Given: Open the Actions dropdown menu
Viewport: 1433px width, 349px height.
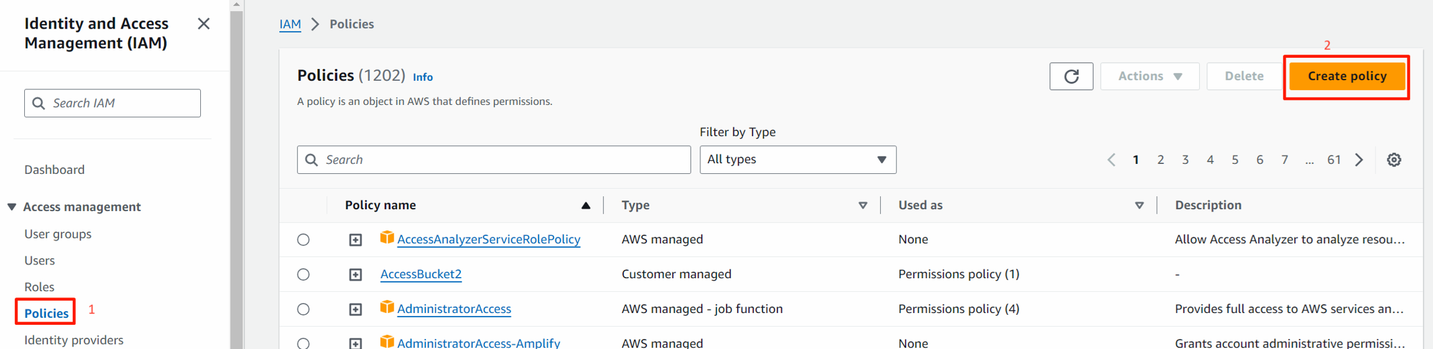Looking at the screenshot, I should [1149, 76].
